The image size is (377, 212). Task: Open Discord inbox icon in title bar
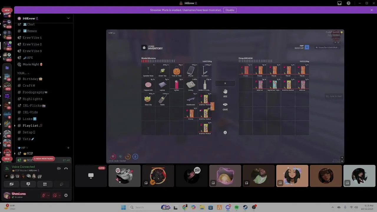click(340, 3)
